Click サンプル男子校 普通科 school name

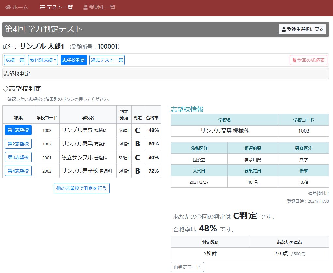(87, 171)
